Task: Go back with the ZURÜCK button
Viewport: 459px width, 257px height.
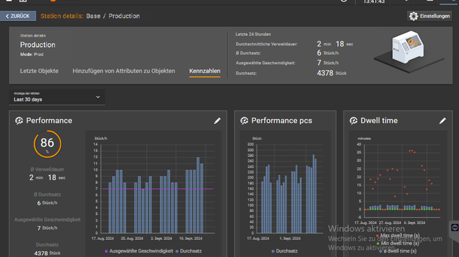Action: coord(18,16)
